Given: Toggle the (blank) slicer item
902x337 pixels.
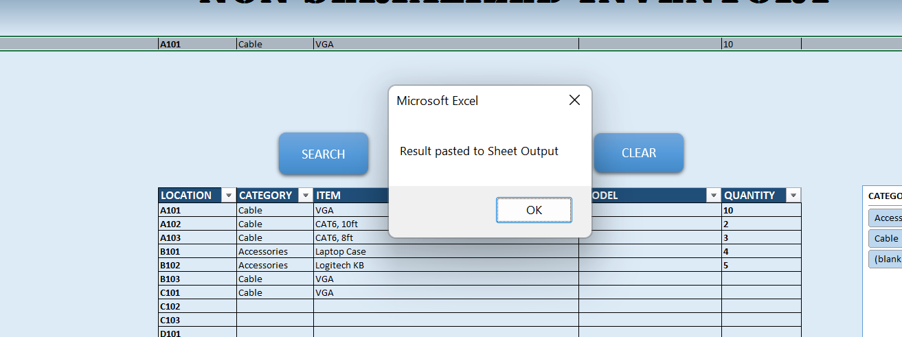Looking at the screenshot, I should click(x=886, y=259).
